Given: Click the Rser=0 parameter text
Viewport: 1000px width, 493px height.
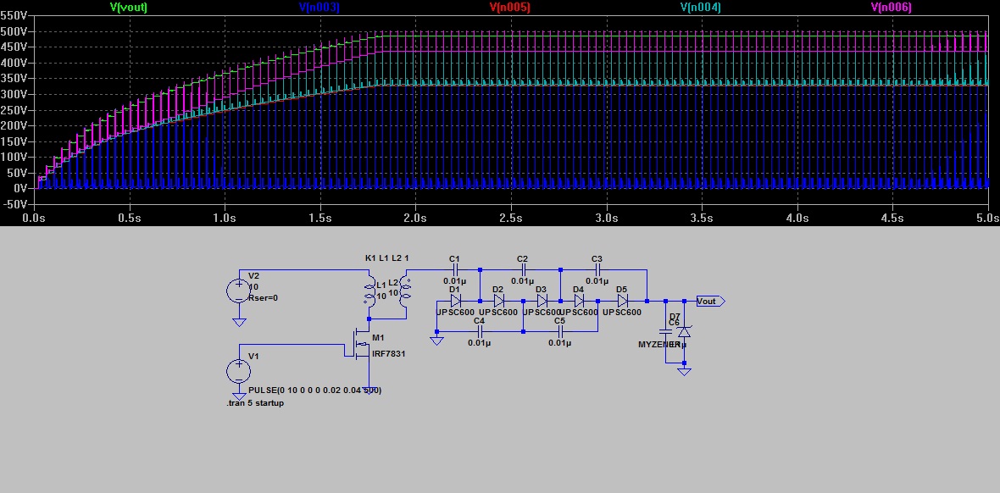Looking at the screenshot, I should (x=263, y=298).
